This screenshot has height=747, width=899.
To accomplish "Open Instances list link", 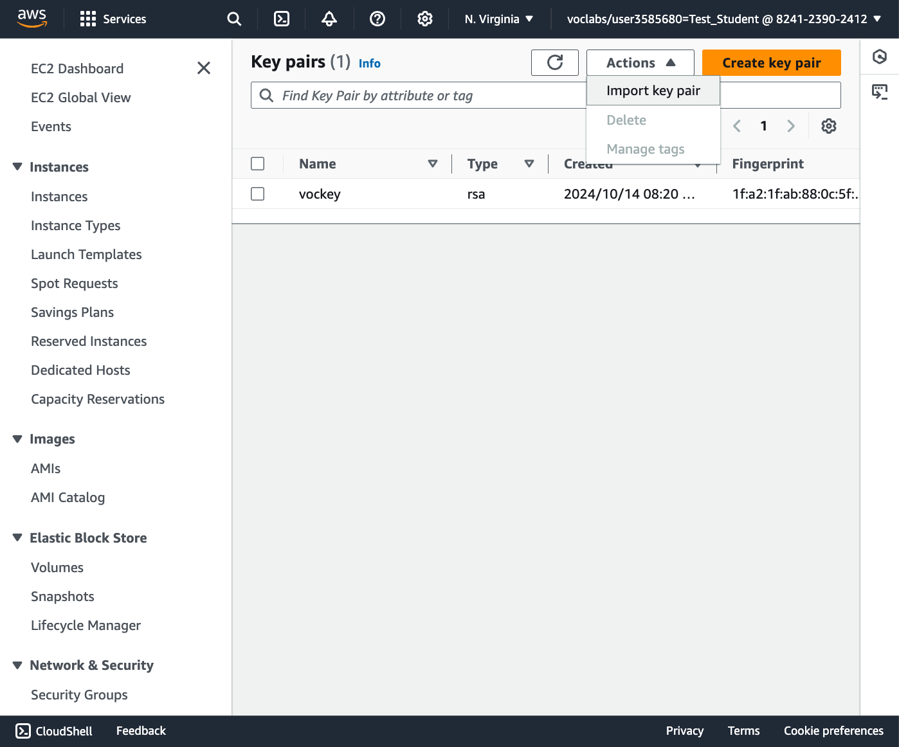I will [59, 197].
